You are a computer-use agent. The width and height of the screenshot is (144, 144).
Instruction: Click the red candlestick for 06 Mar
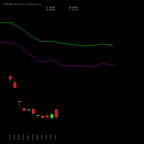click(x=33, y=111)
